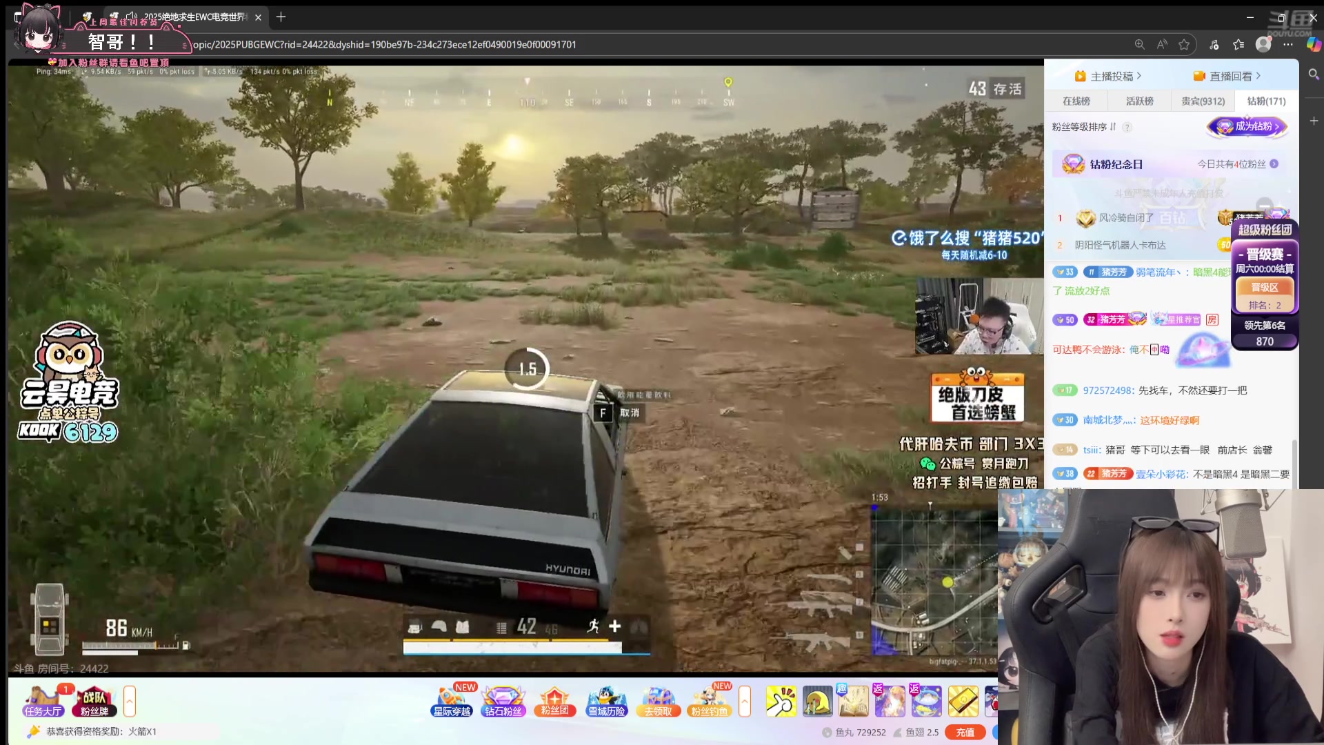Open the browser favorites list icon
The width and height of the screenshot is (1324, 745).
(x=1238, y=44)
